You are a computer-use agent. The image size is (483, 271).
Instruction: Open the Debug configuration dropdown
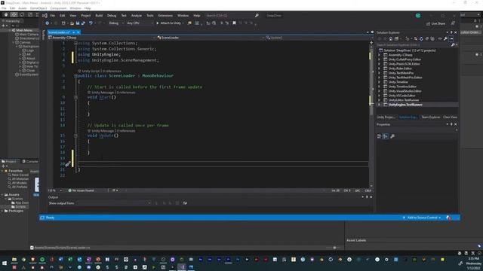(115, 23)
